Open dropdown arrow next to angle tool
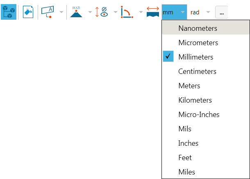 pos(141,12)
